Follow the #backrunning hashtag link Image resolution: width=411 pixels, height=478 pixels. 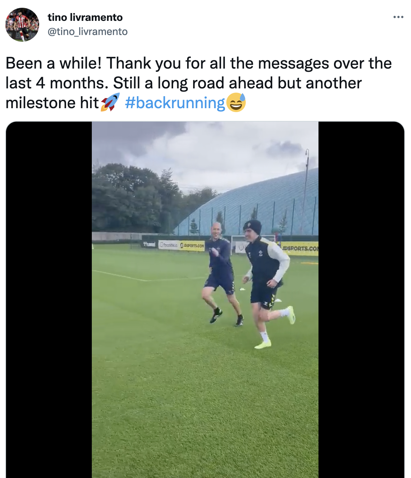(x=175, y=103)
